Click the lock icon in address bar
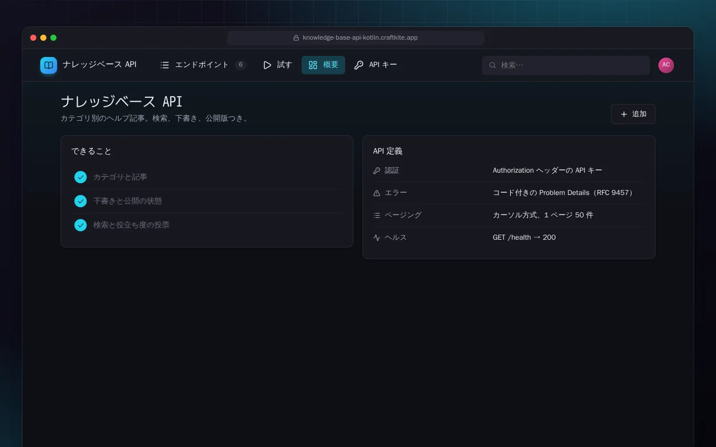This screenshot has width=716, height=447. coord(296,38)
